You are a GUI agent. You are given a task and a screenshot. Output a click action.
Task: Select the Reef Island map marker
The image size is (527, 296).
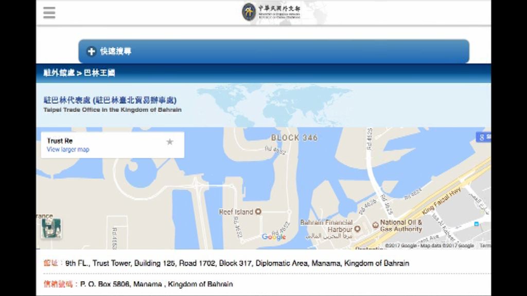(x=257, y=211)
